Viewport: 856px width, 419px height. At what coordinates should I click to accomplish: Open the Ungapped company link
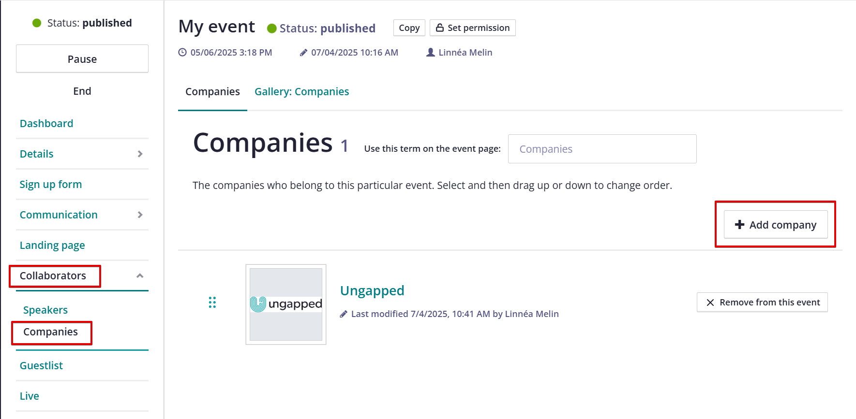[x=372, y=290]
